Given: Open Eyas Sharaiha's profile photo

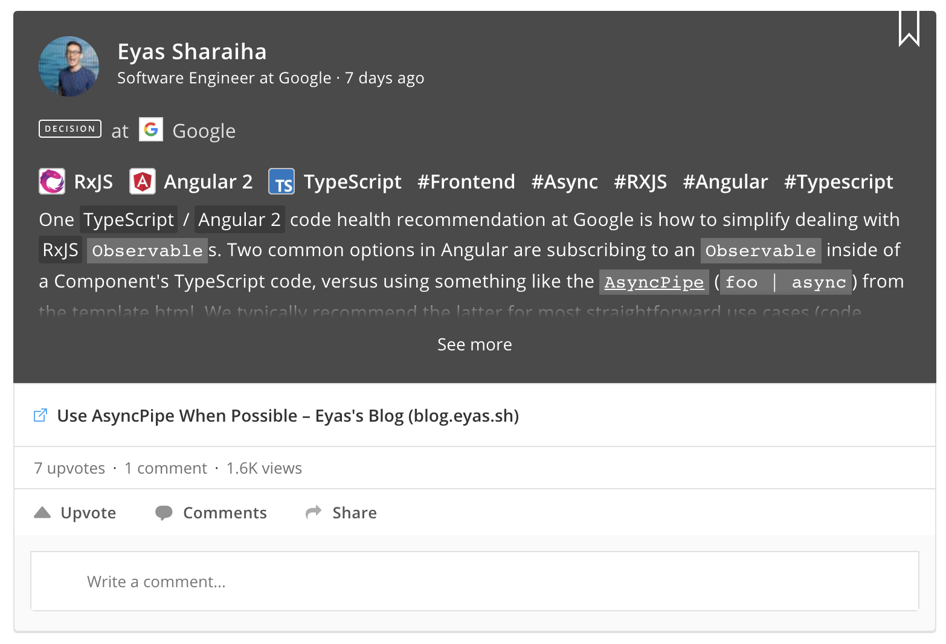Looking at the screenshot, I should pos(69,66).
